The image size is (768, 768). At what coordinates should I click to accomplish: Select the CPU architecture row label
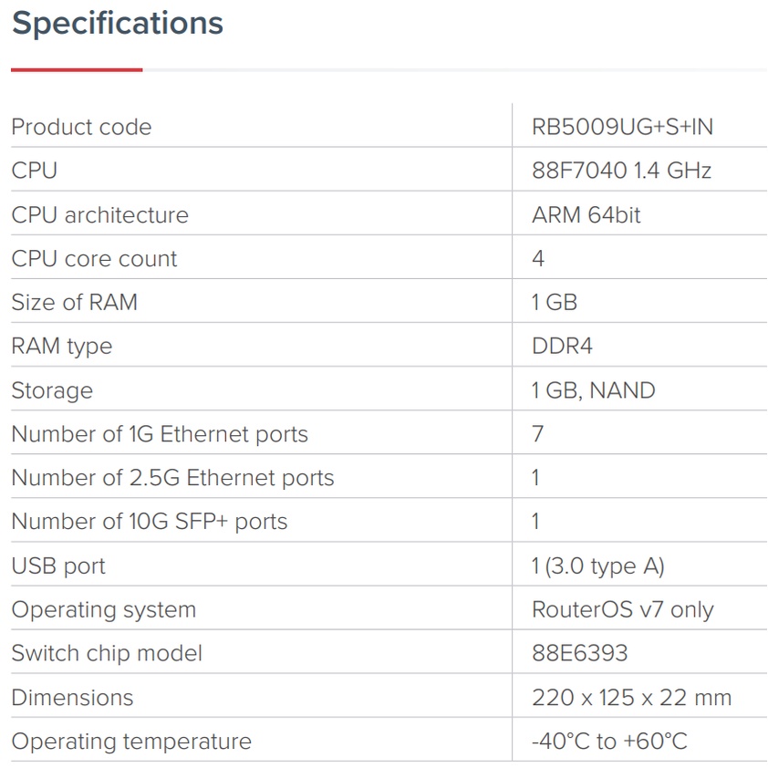tap(99, 215)
